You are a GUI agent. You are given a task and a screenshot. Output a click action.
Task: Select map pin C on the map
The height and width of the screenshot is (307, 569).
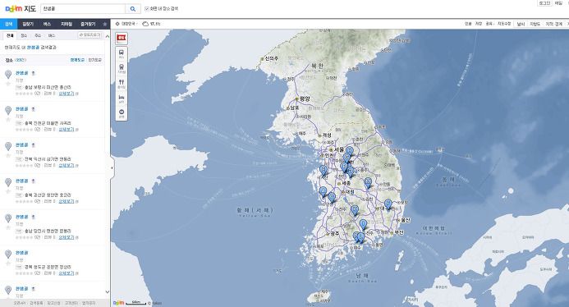point(332,198)
